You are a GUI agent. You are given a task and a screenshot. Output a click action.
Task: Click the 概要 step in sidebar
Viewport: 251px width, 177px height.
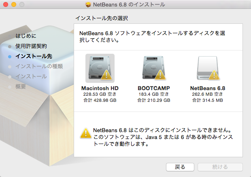(x=21, y=86)
